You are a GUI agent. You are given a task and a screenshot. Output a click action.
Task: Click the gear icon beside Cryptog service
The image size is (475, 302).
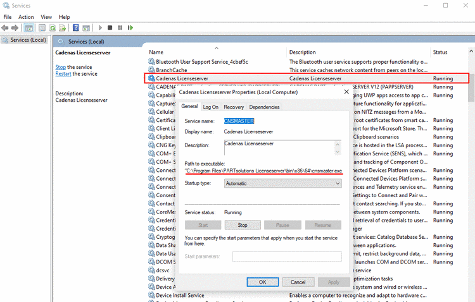(151, 237)
